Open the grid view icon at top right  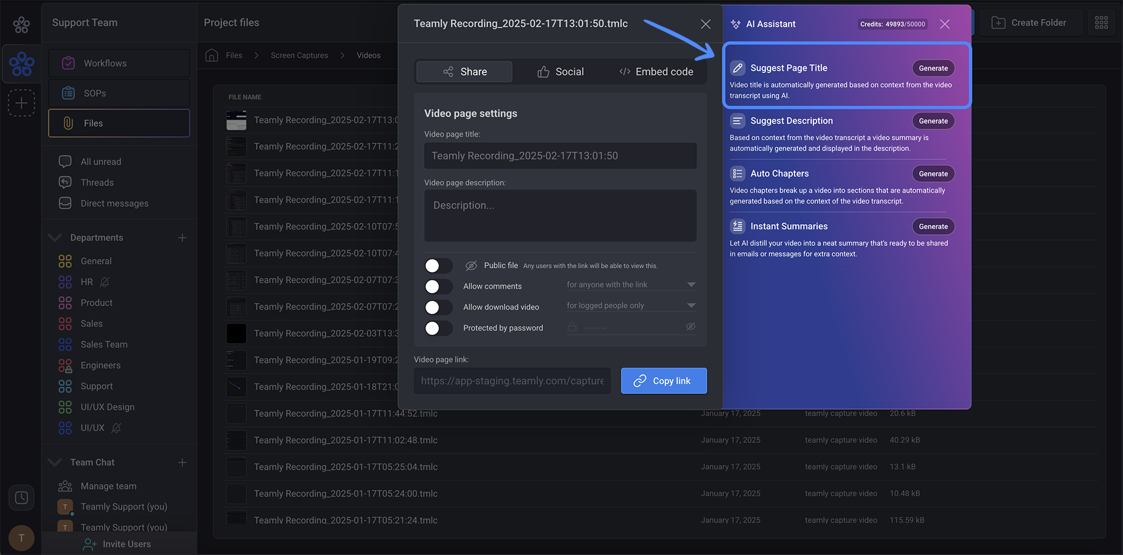point(1101,22)
